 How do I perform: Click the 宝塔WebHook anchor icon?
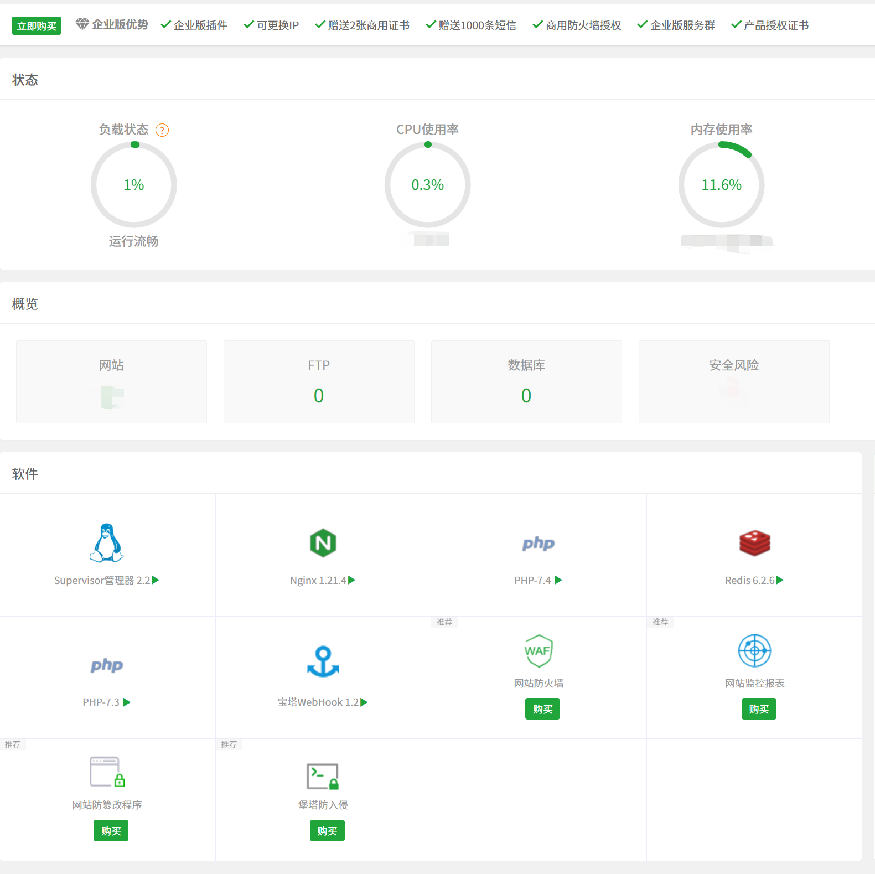(x=323, y=661)
